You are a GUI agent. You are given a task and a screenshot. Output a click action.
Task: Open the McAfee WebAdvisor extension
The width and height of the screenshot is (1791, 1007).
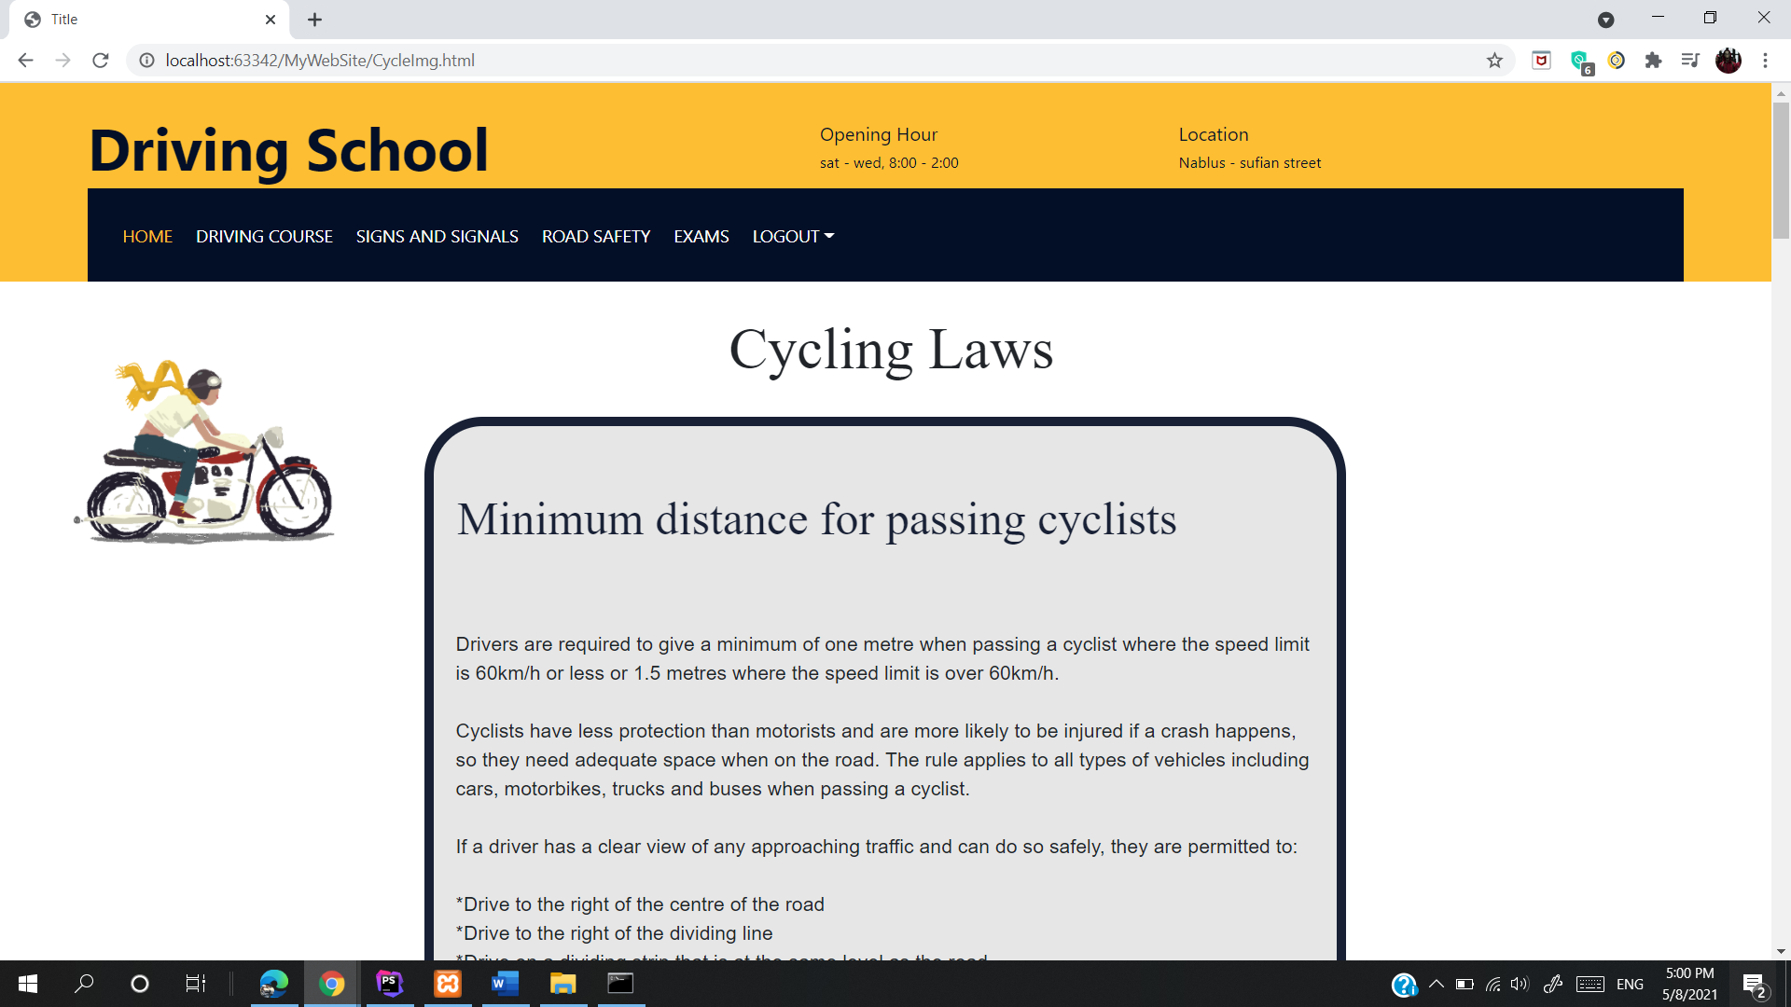point(1540,60)
